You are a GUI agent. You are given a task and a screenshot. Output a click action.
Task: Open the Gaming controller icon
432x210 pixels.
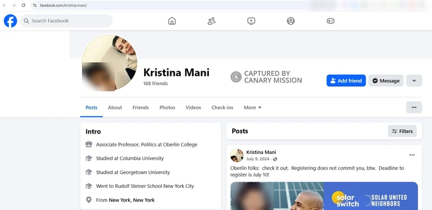click(x=330, y=21)
